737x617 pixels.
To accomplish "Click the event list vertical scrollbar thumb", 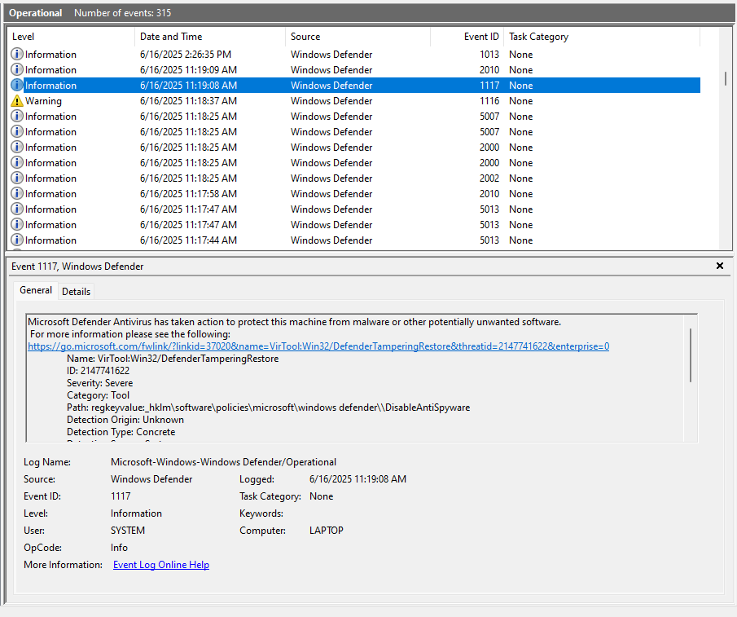I will 726,78.
